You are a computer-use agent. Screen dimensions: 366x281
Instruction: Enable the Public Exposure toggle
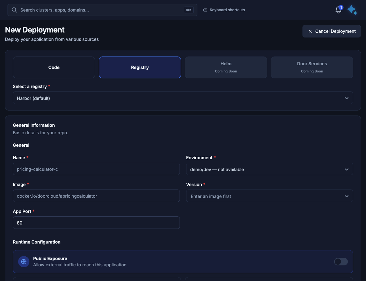[x=341, y=262]
